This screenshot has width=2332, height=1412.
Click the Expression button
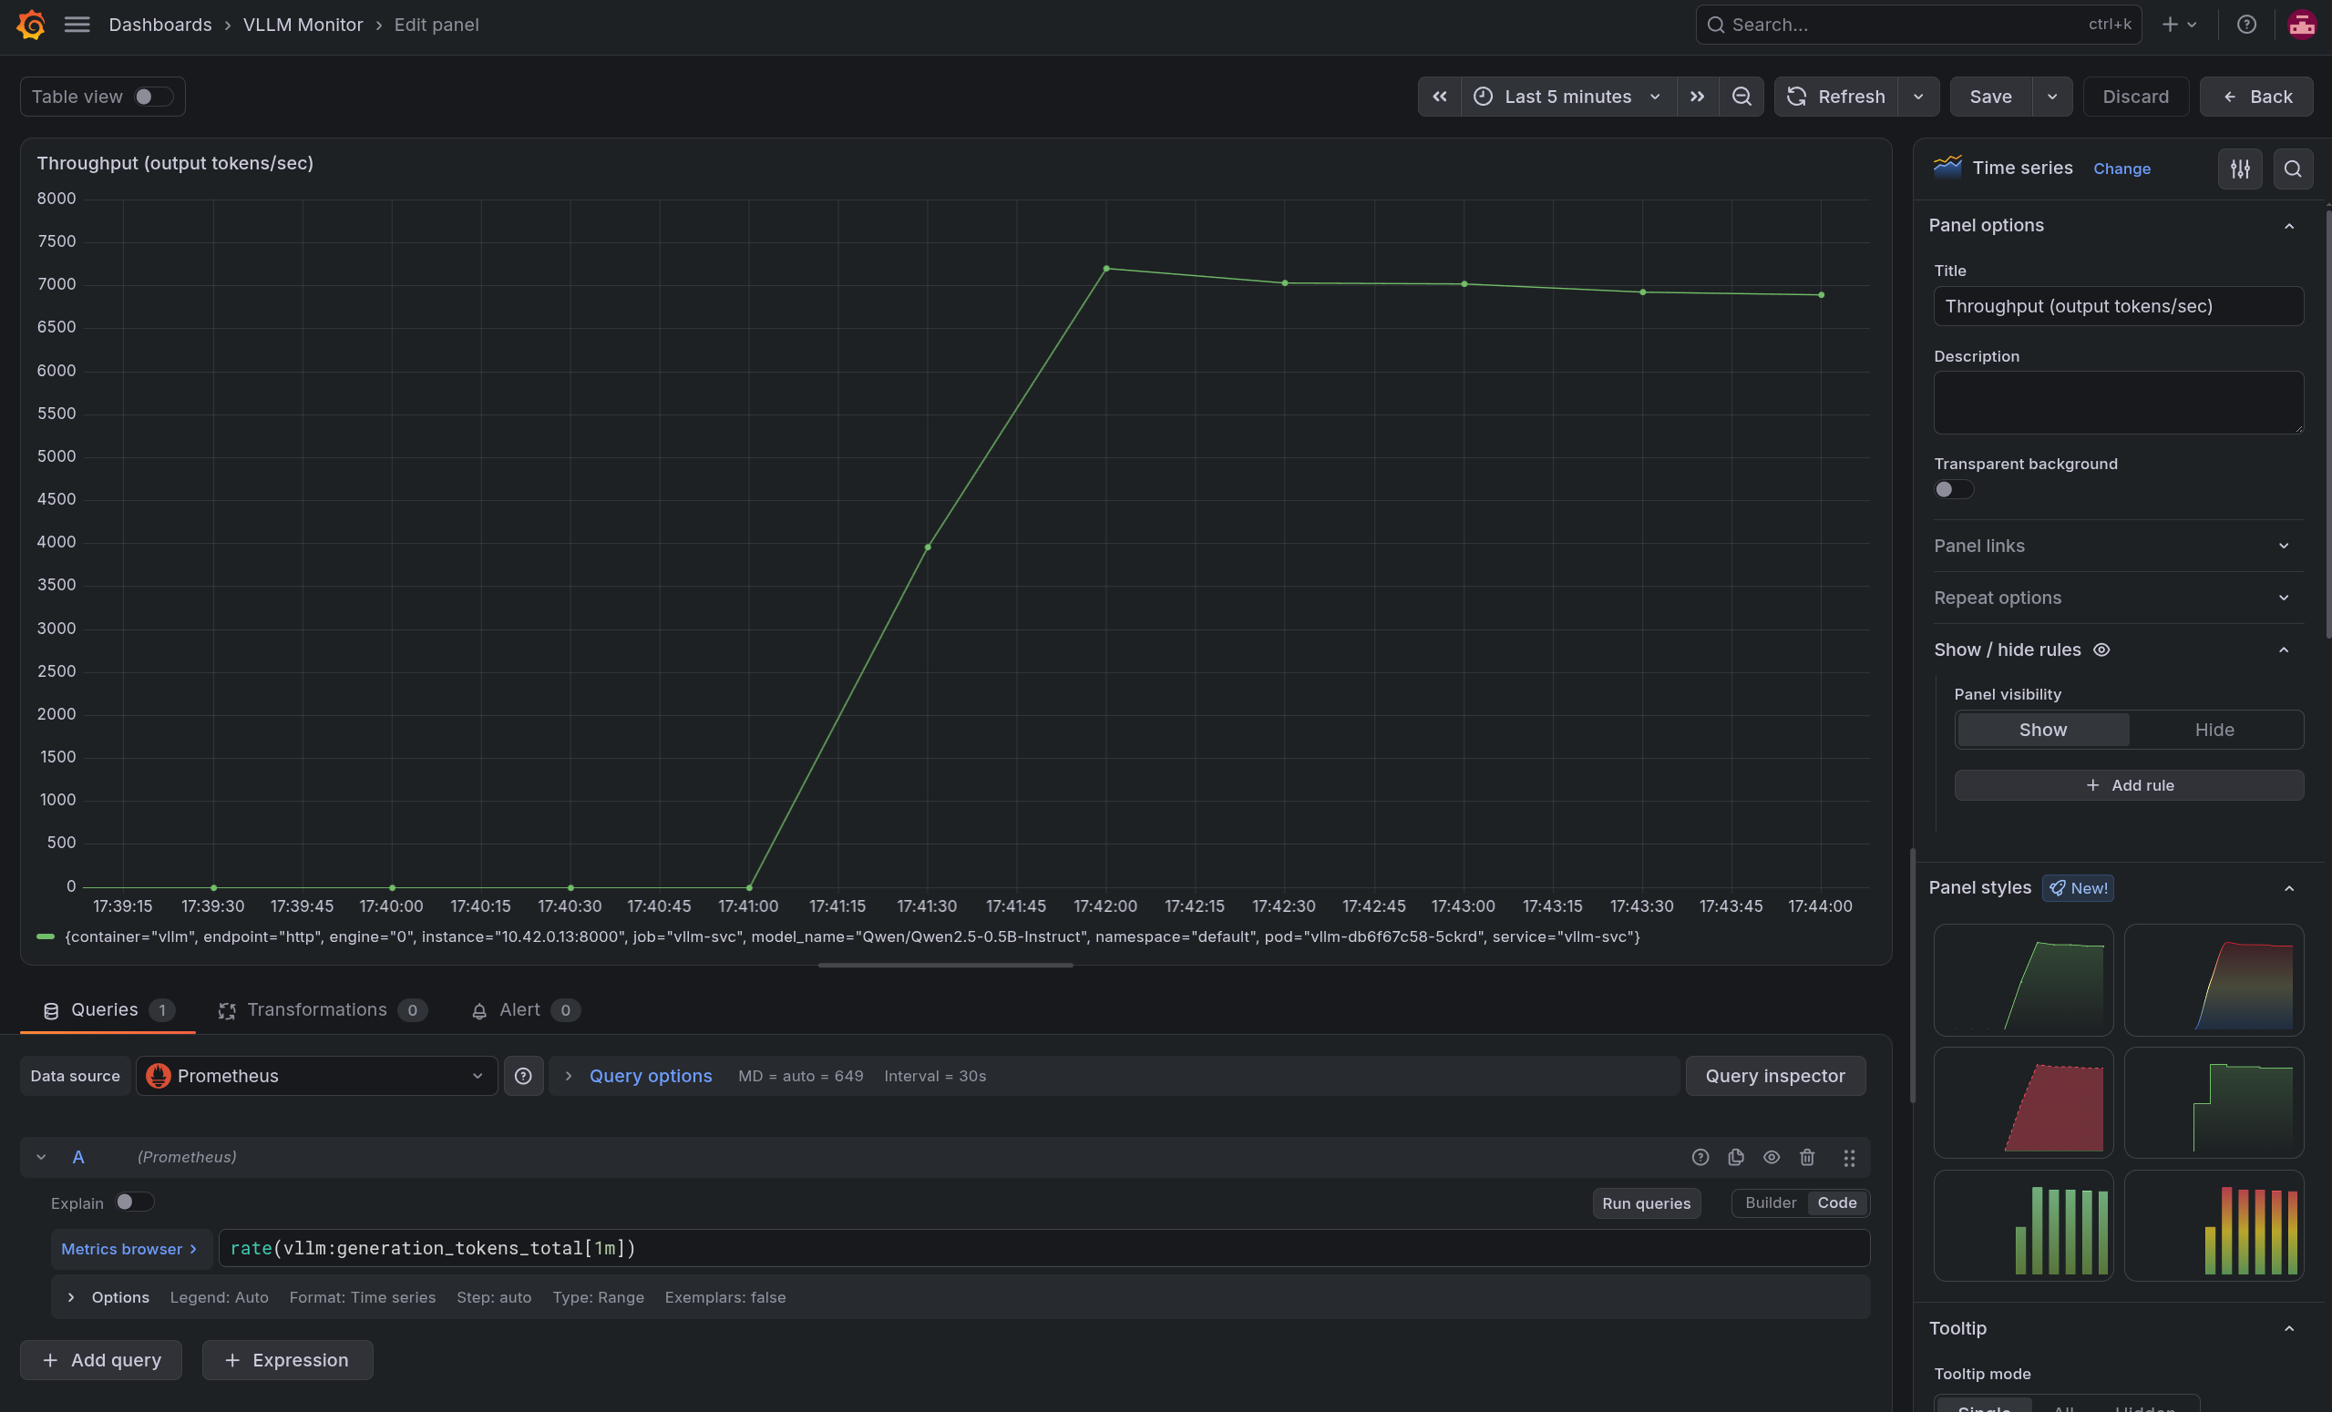pos(287,1360)
